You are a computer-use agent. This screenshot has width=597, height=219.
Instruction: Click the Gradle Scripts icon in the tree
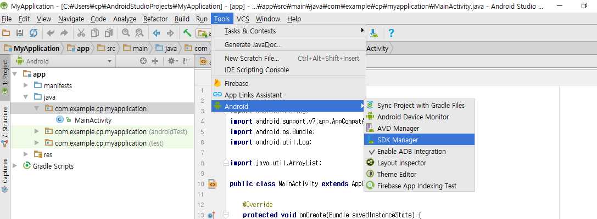pos(27,166)
